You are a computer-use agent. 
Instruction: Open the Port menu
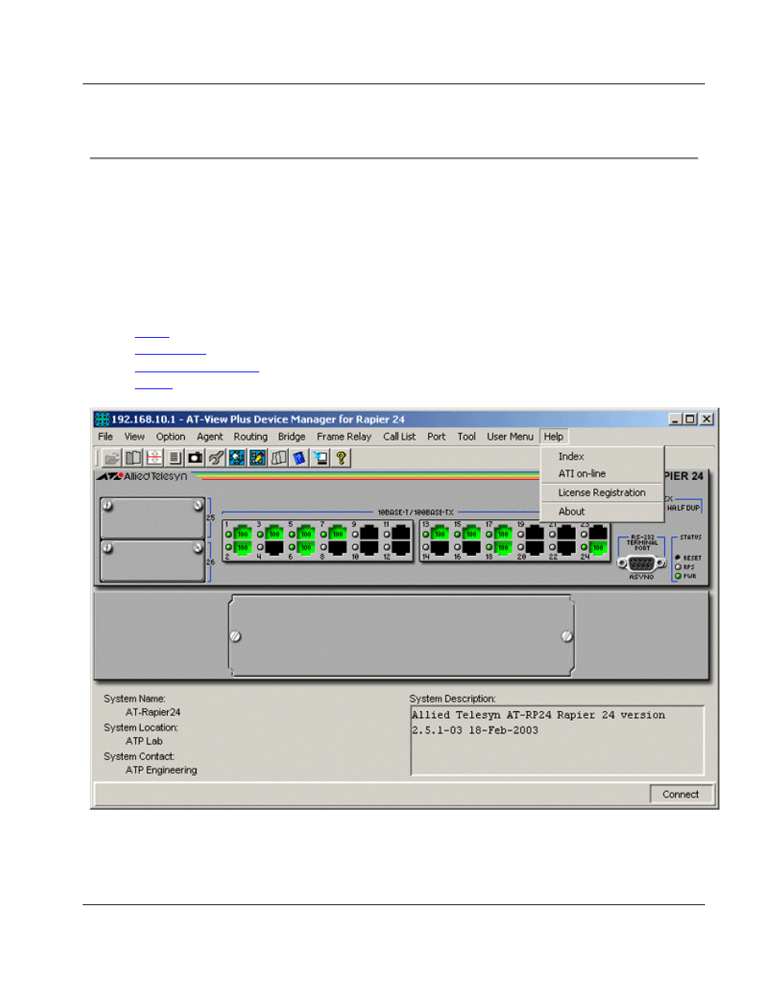point(436,437)
